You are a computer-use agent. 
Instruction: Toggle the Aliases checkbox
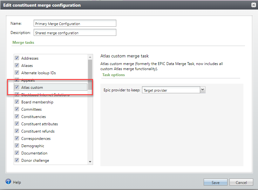(17, 66)
